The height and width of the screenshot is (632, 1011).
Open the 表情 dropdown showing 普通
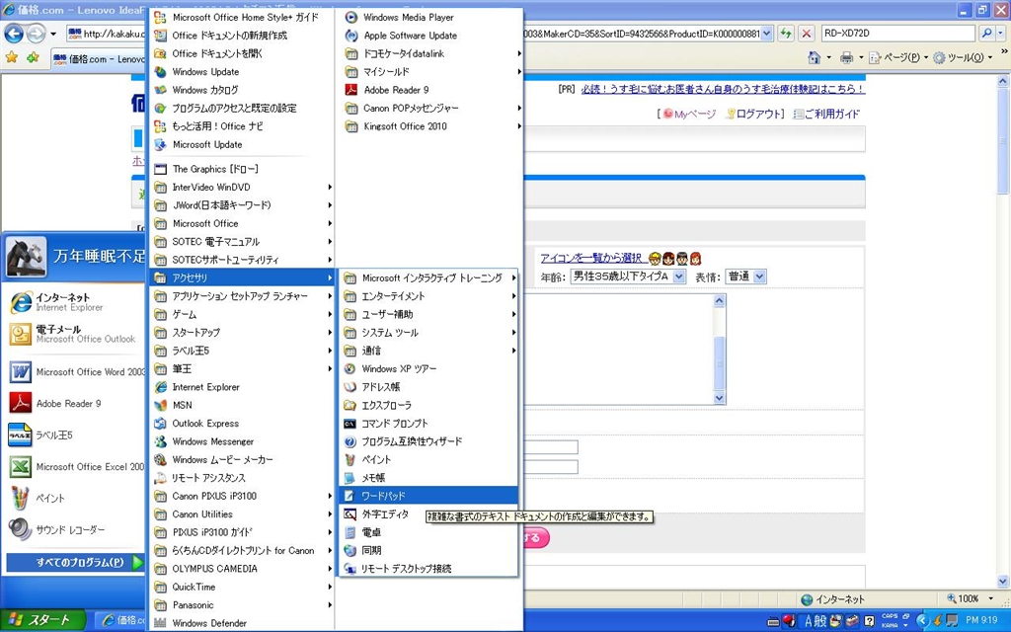pyautogui.click(x=745, y=276)
